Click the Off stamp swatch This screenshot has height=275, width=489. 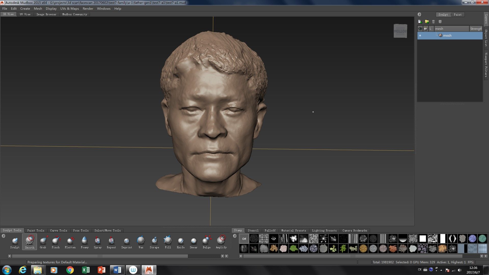[244, 239]
